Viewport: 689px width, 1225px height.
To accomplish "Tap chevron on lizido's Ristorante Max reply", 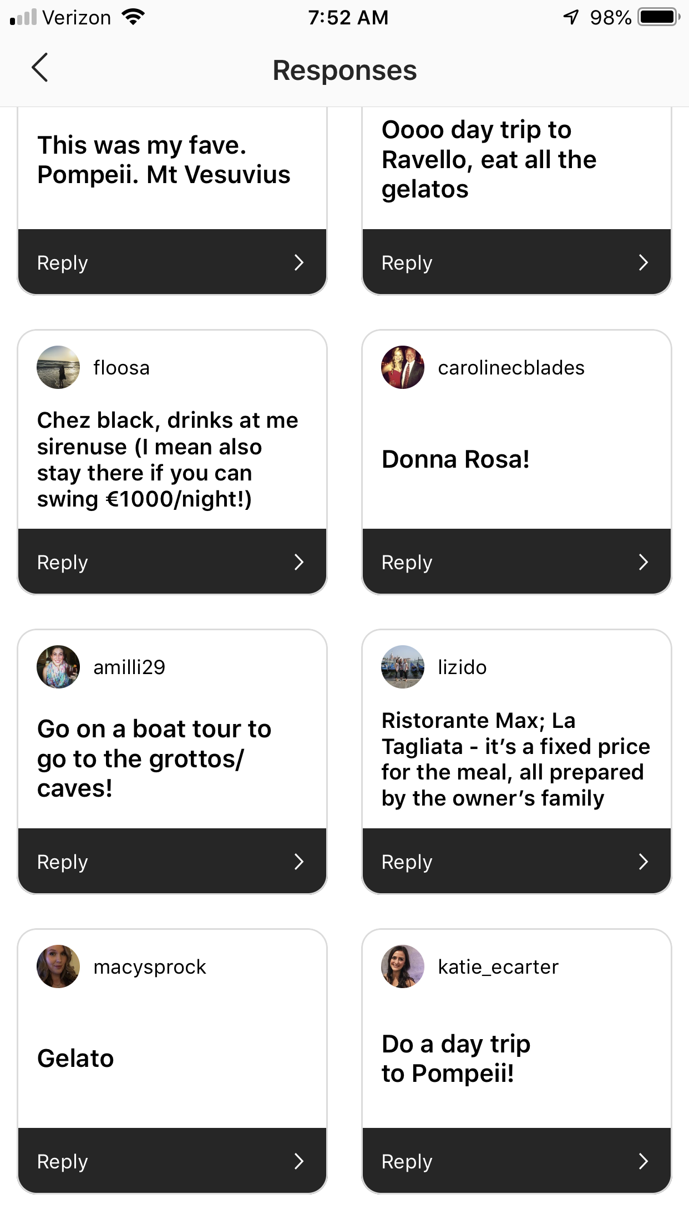I will pyautogui.click(x=644, y=862).
